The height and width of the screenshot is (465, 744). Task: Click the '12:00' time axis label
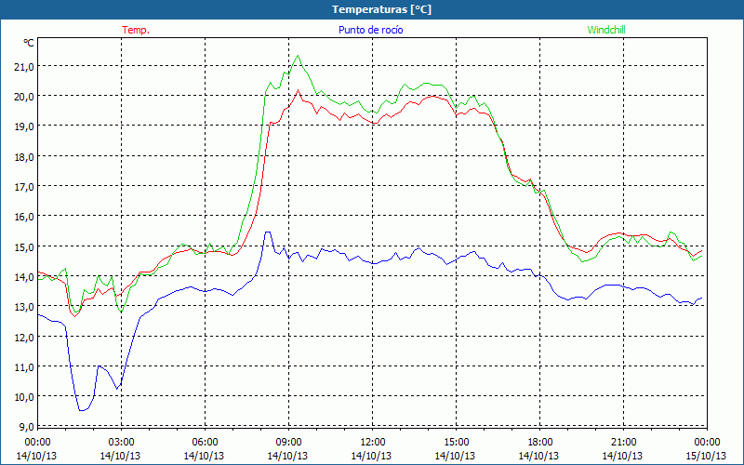[373, 442]
